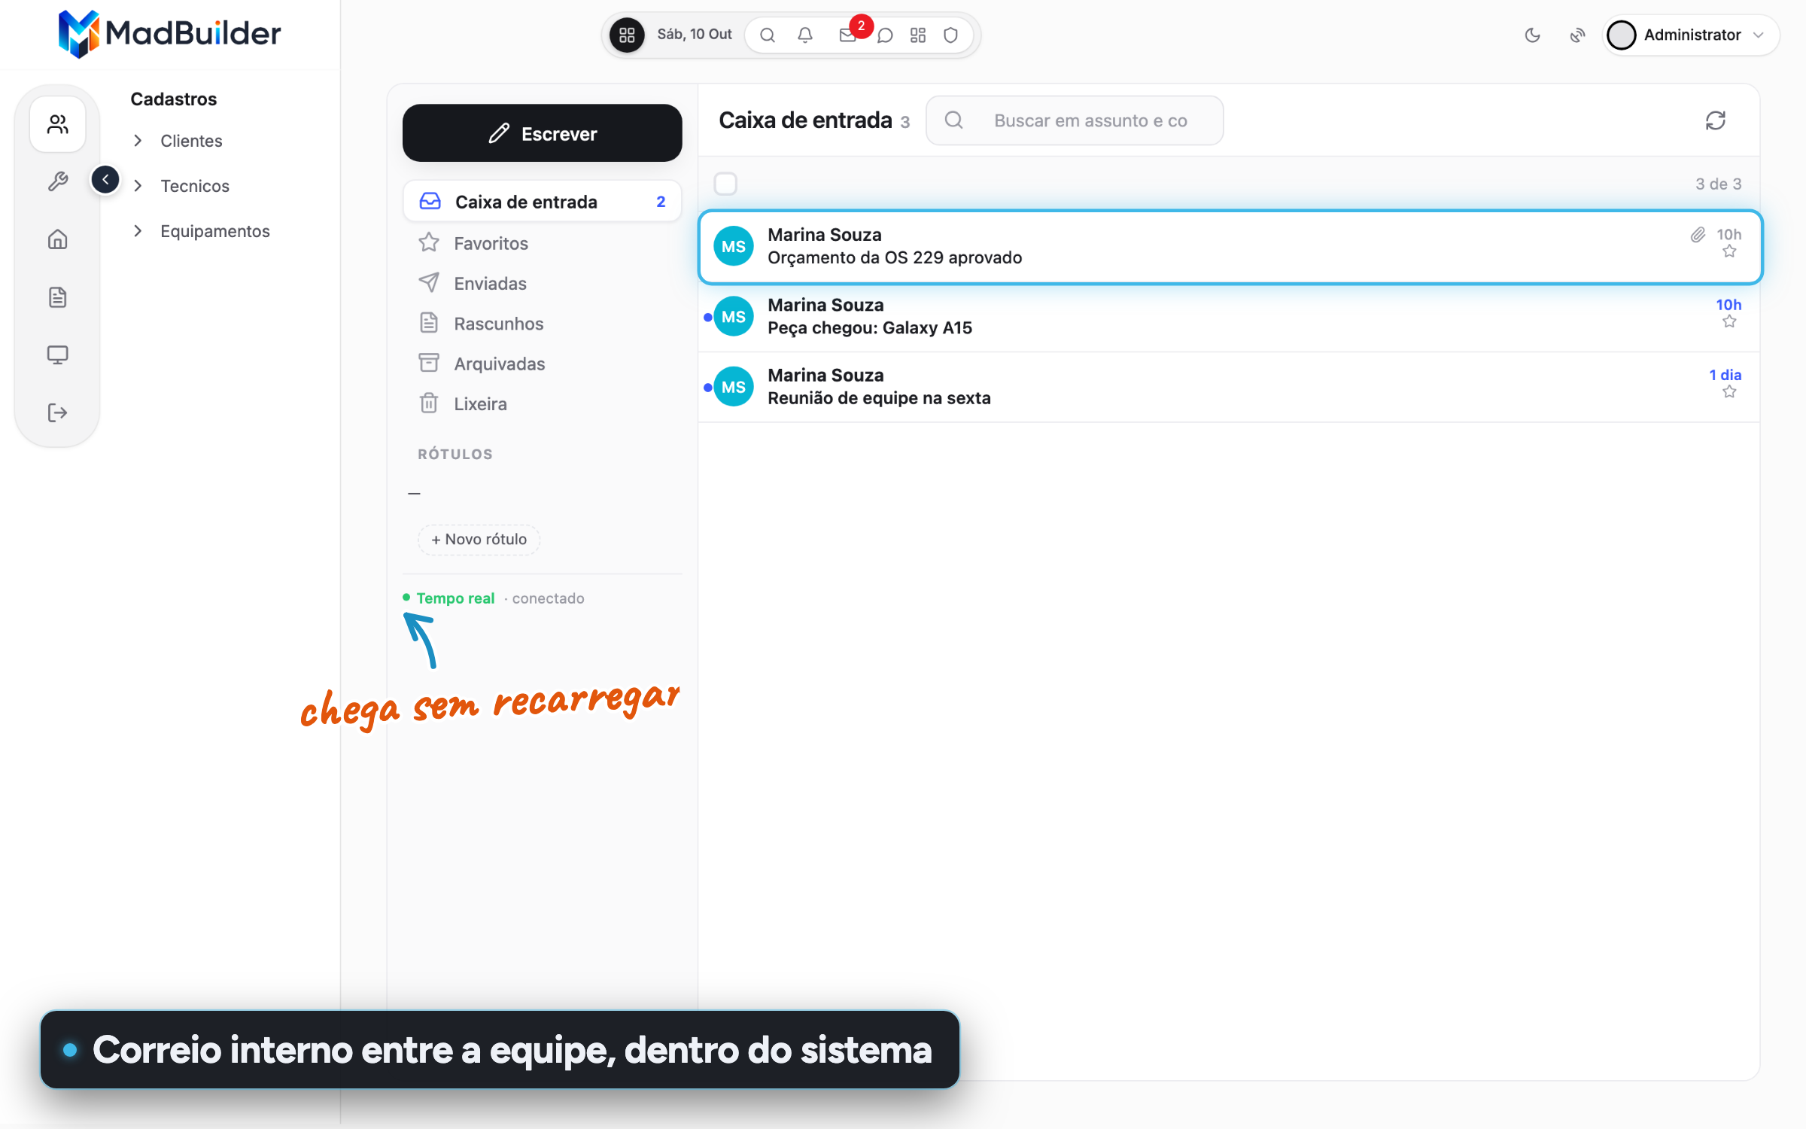
Task: Tick the select-all messages checkbox
Action: point(725,184)
